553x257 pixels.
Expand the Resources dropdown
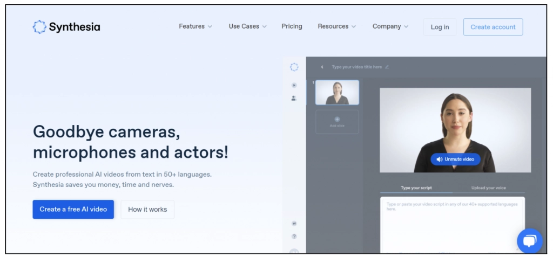coord(337,26)
